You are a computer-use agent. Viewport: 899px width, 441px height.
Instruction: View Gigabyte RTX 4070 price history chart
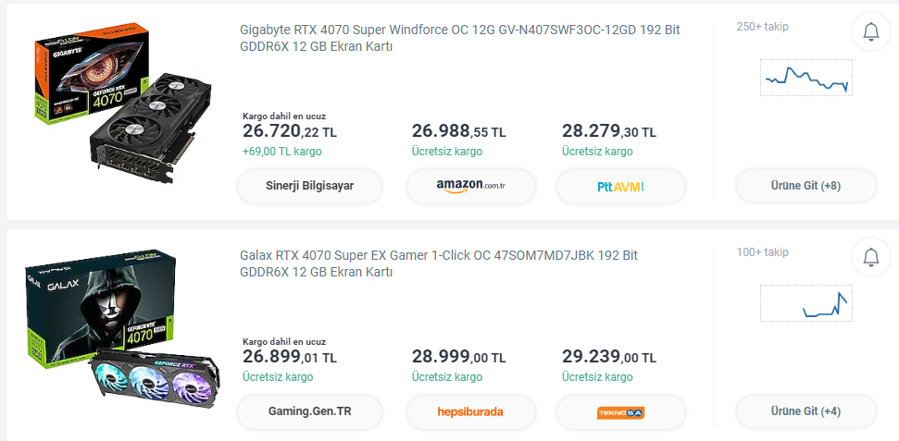point(806,78)
